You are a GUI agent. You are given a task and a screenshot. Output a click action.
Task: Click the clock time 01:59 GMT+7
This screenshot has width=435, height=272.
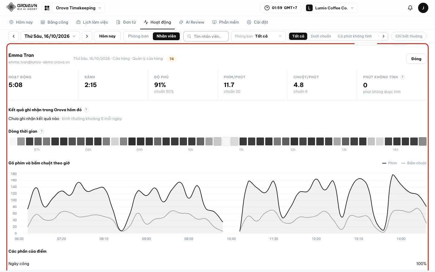coord(281,8)
